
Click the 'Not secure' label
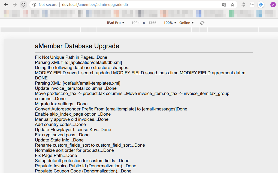tap(48, 5)
